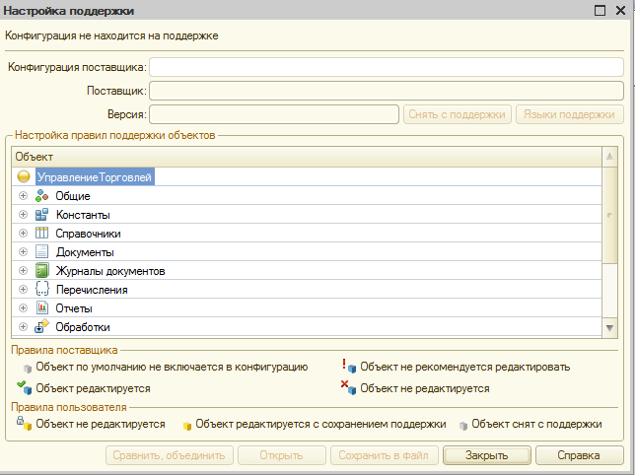Click the Документы node icon
The image size is (637, 475).
coord(41,252)
